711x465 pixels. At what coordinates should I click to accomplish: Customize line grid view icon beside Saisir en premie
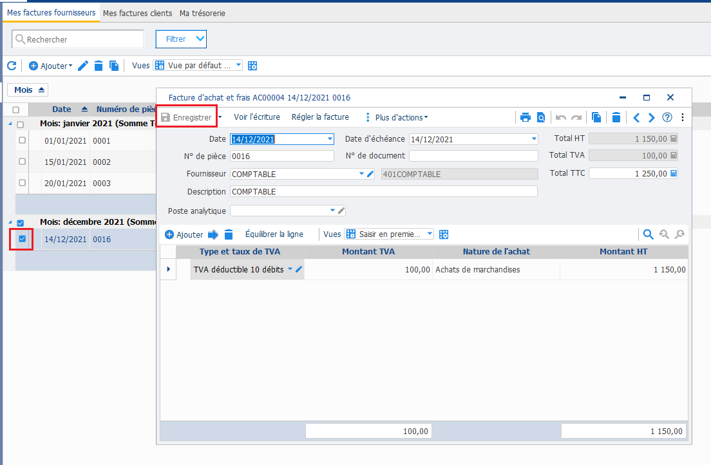click(444, 234)
